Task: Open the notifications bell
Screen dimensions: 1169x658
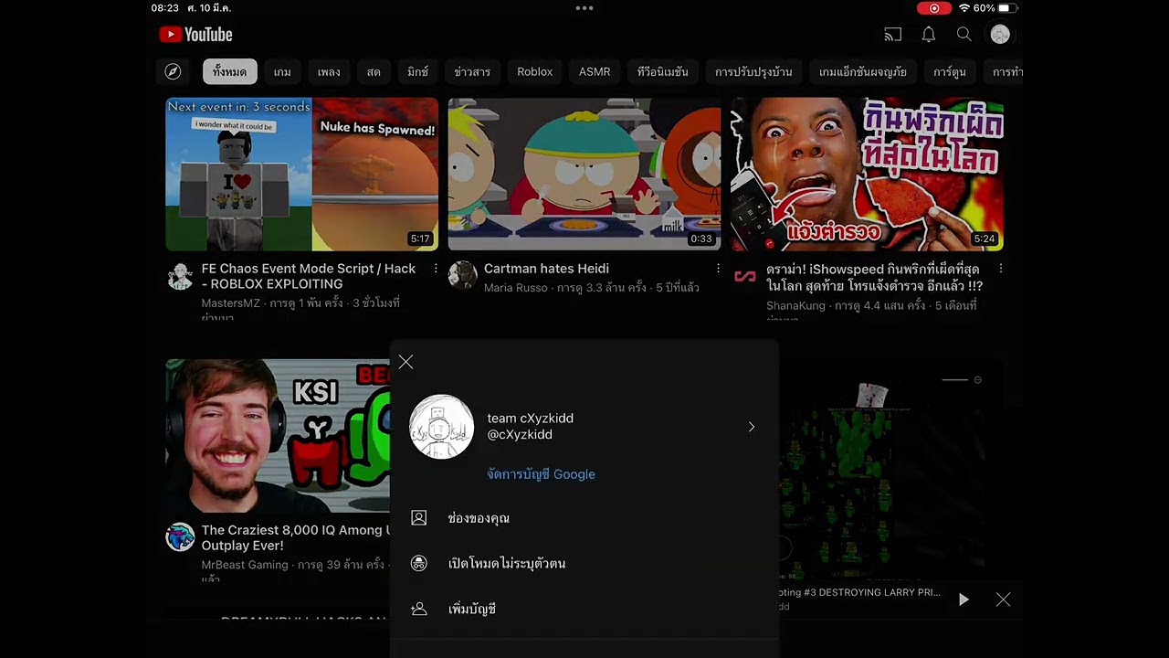Action: (928, 35)
